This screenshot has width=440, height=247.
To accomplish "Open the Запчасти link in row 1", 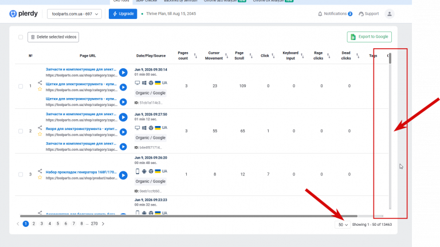I will [81, 69].
